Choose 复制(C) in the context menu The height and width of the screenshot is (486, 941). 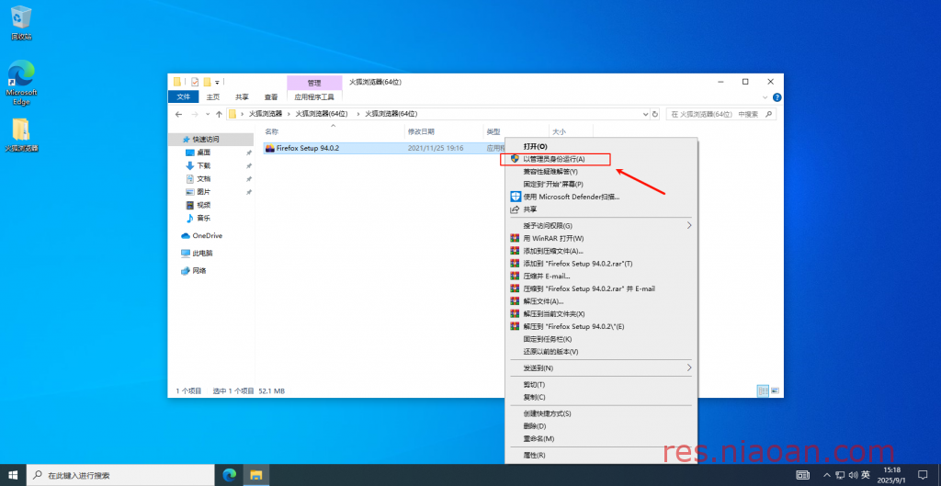[601, 397]
